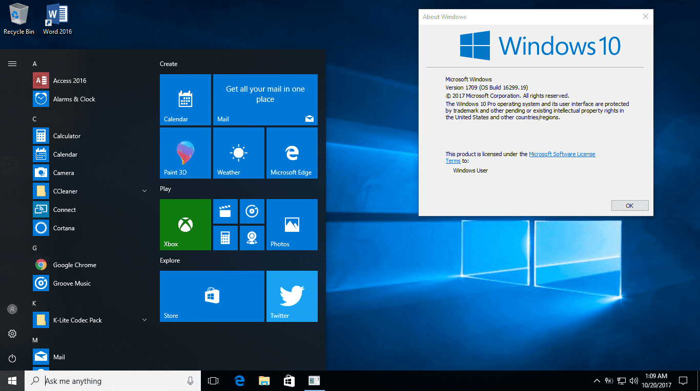Click the letter K group header
Viewport: 700px width, 391px height.
[35, 303]
